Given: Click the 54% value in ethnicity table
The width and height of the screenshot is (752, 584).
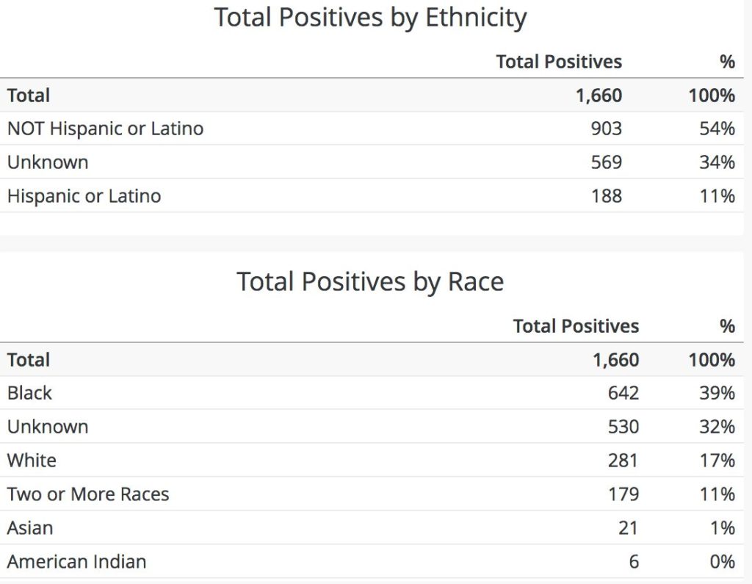Looking at the screenshot, I should point(717,129).
